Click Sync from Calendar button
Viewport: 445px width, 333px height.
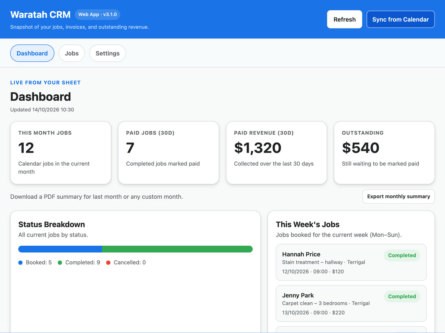click(400, 19)
